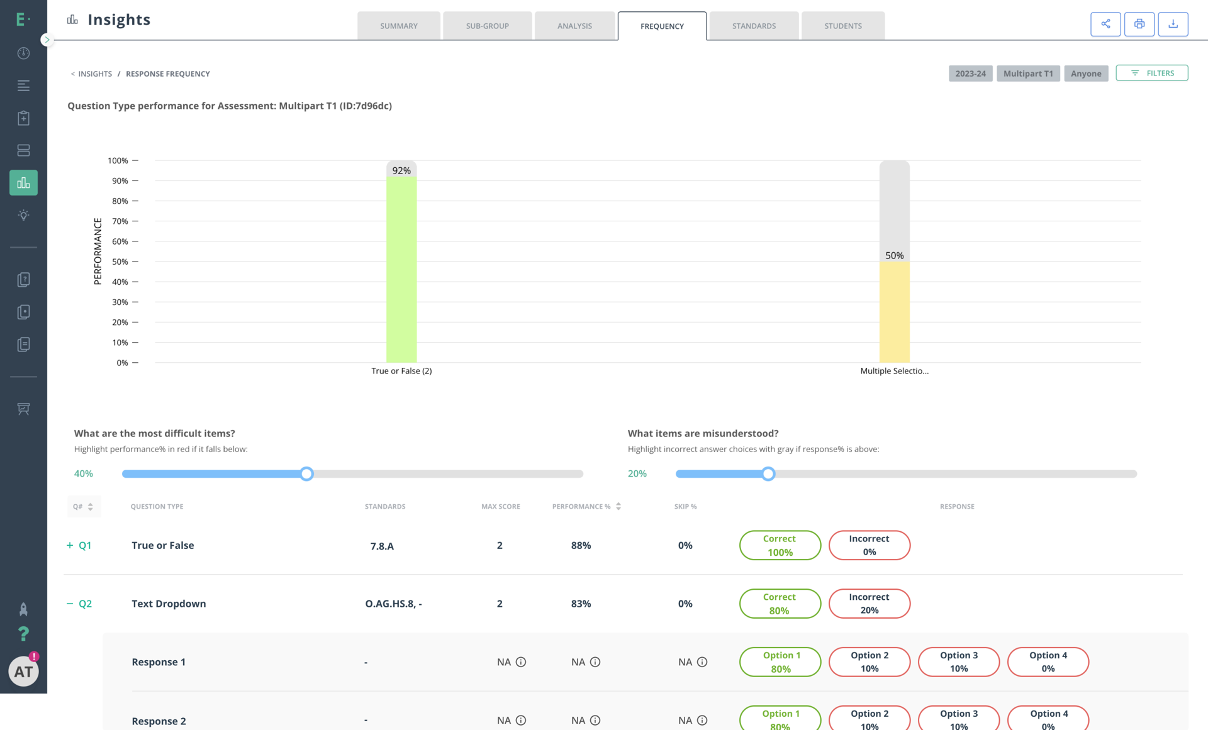Click the lightbulb icon in sidebar
Screen dimensions: 1208x730
23,215
